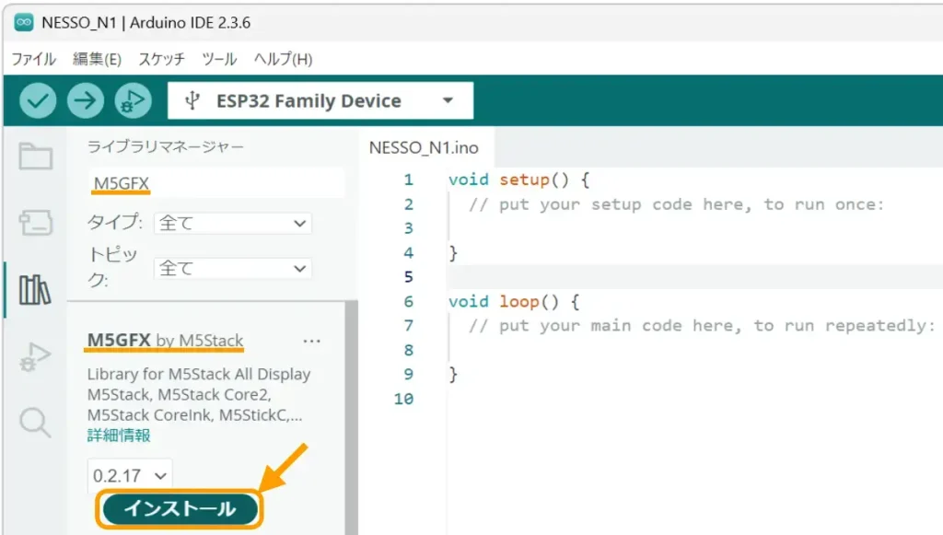Image resolution: width=943 pixels, height=535 pixels.
Task: Expand the タイプ filter dropdown
Action: click(x=232, y=223)
